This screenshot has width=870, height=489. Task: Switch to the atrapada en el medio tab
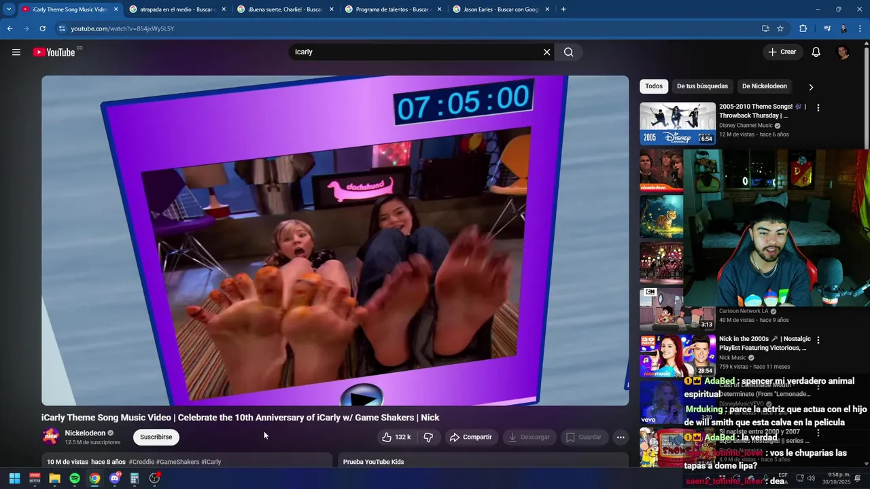pos(177,10)
